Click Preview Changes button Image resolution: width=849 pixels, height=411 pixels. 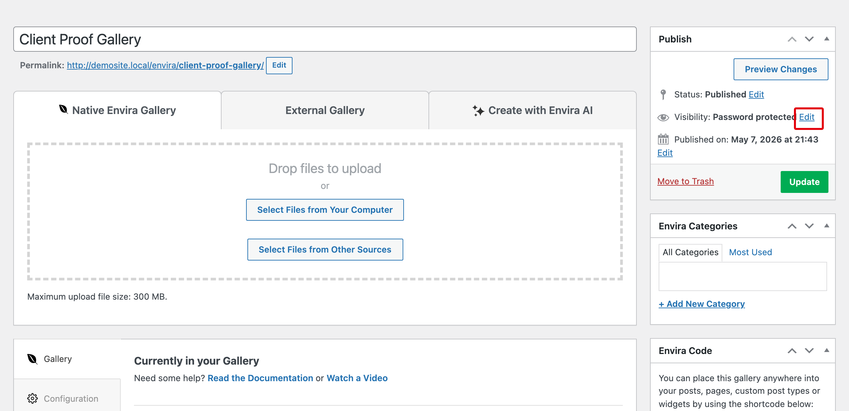pos(781,69)
